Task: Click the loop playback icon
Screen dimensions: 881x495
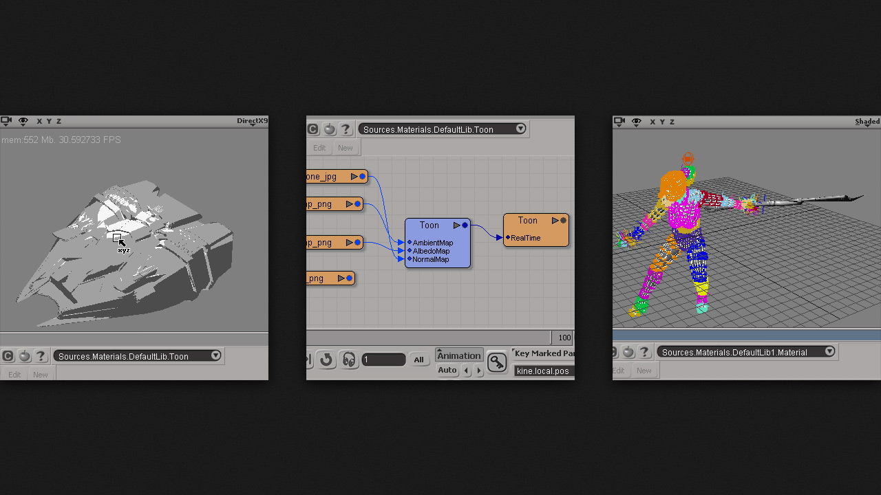Action: [326, 360]
